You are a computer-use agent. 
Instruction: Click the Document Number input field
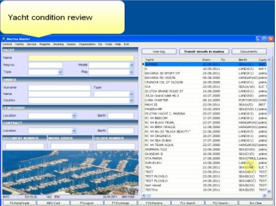(x=25, y=146)
